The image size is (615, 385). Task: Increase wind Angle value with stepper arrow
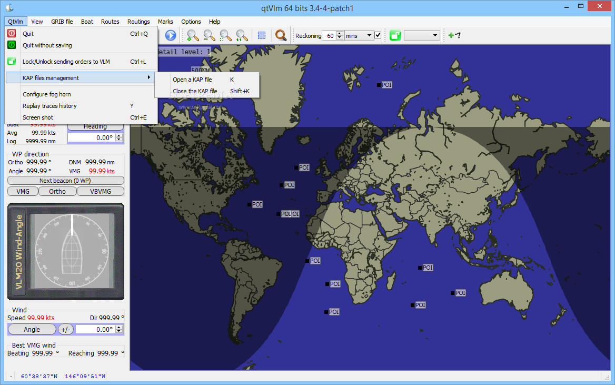pos(119,327)
